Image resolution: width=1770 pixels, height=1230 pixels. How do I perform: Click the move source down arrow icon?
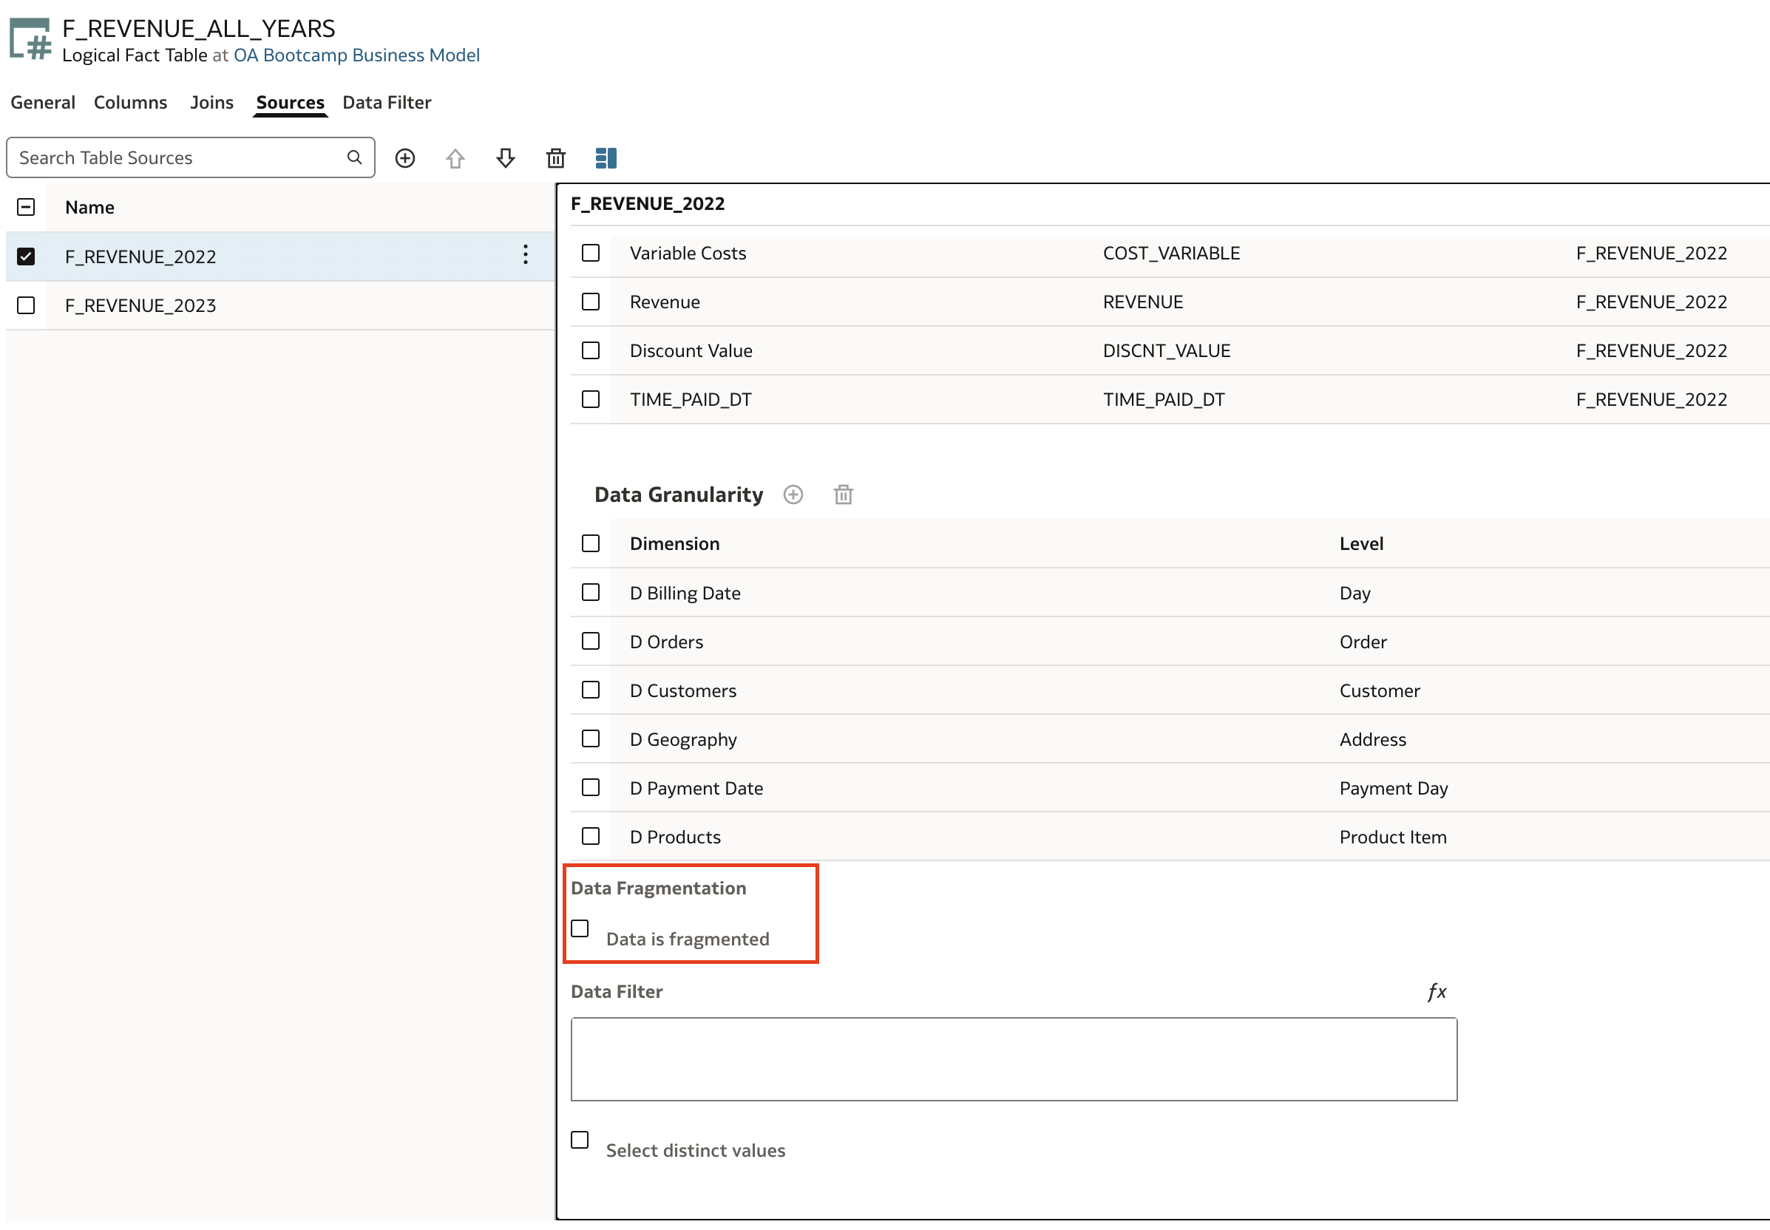pos(506,158)
